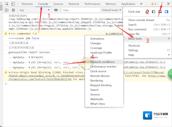
Task: Click the inspect element picker icon
Action: [x=7, y=4]
